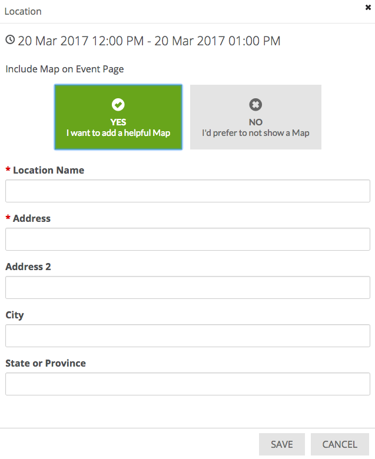Click the 'Location Name' field label

click(48, 170)
